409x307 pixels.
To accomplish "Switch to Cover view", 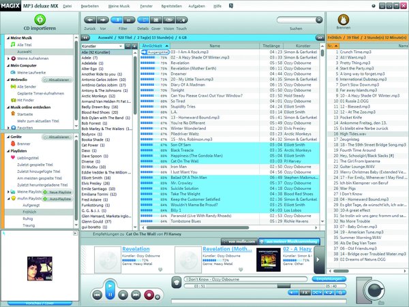I will (x=156, y=20).
